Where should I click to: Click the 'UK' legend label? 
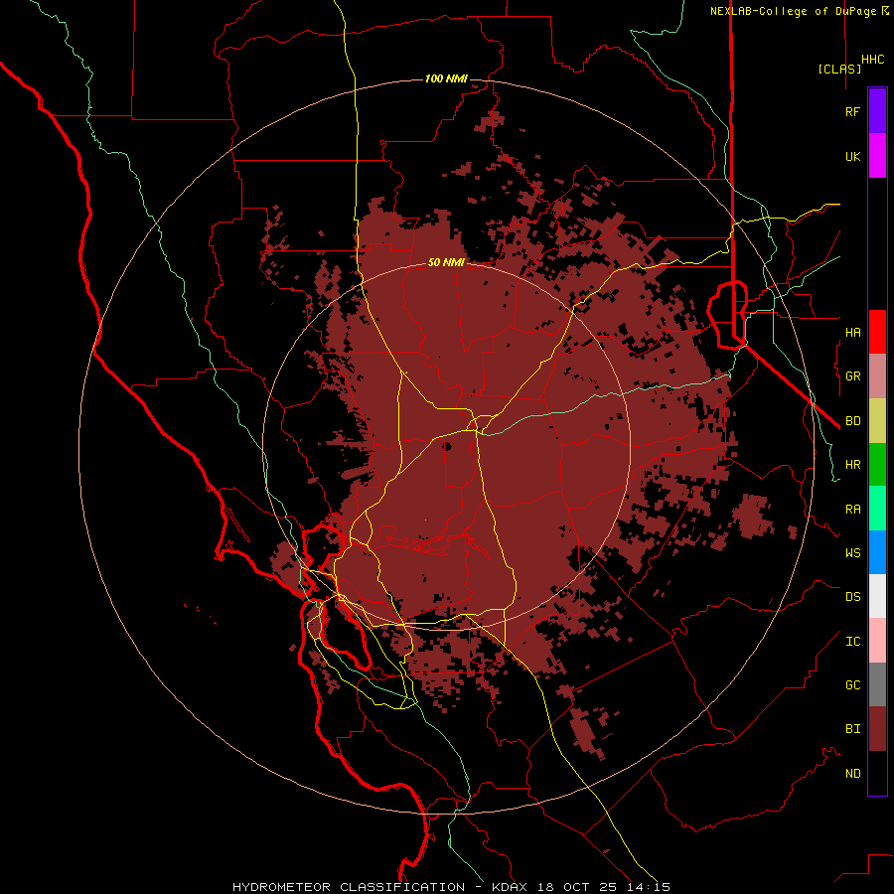[x=853, y=156]
